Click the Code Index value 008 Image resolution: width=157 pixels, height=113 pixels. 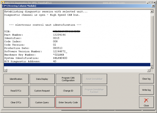tap(55, 41)
